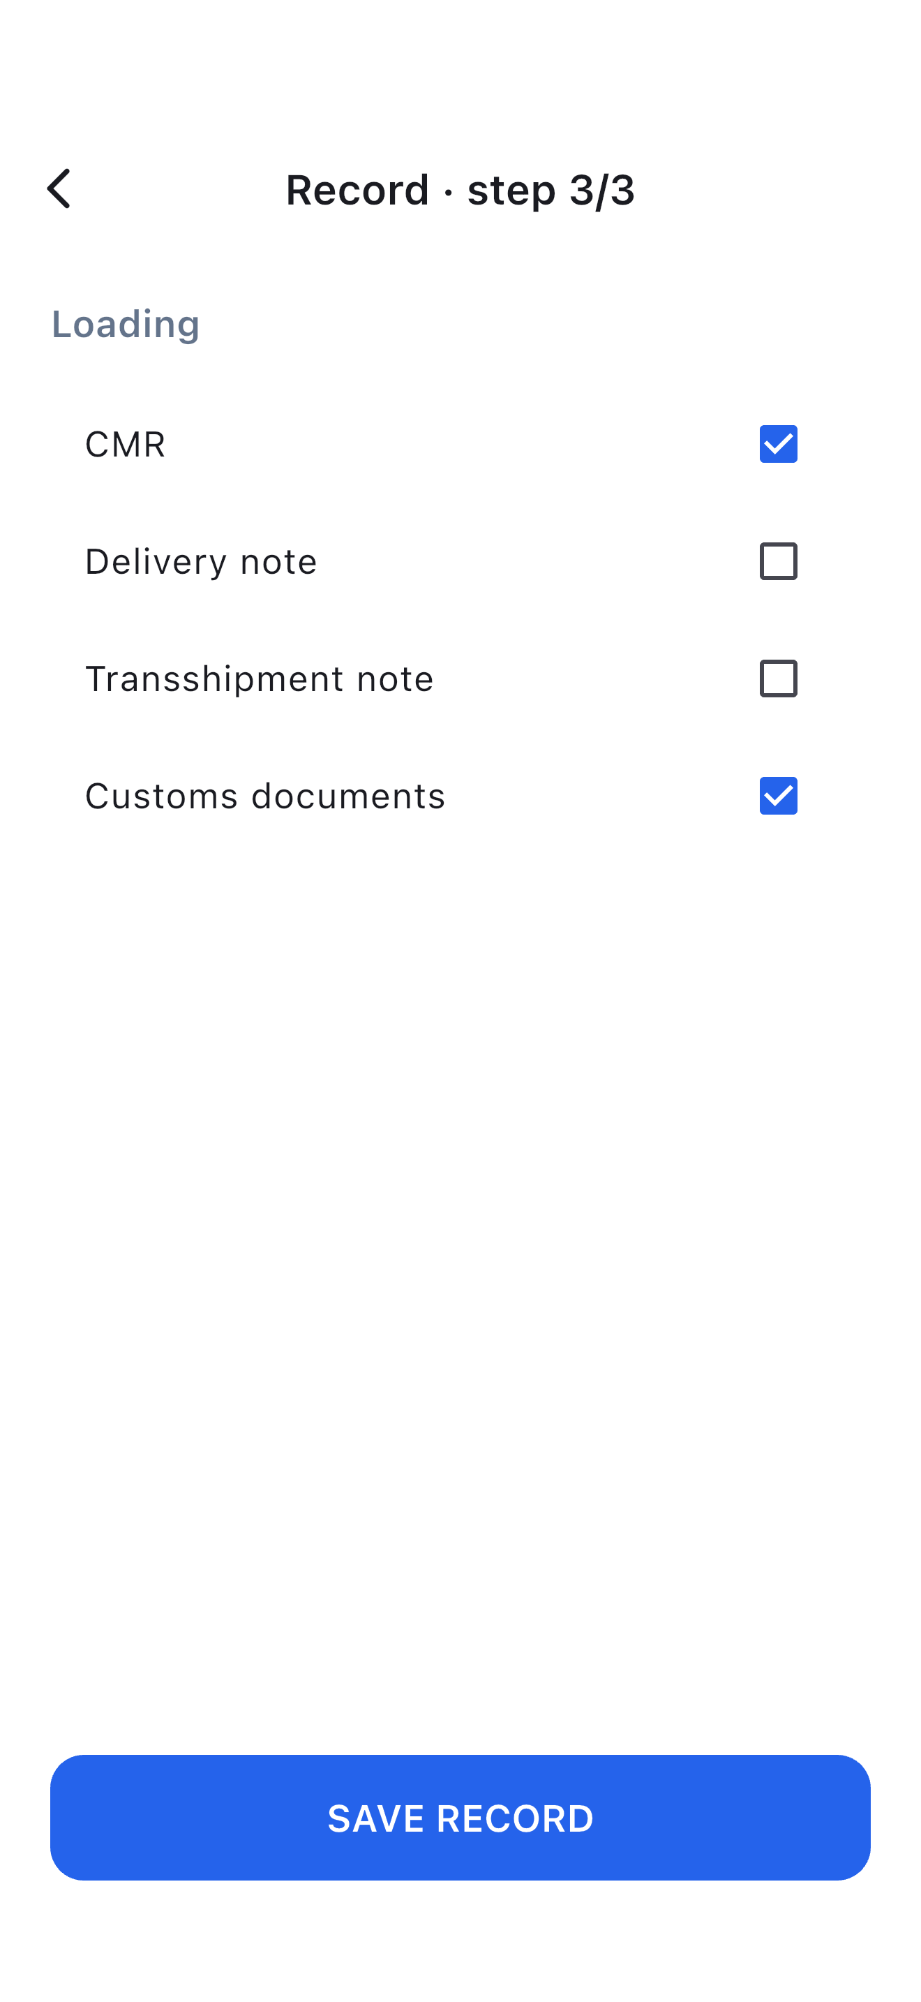Image resolution: width=921 pixels, height=2002 pixels.
Task: Tap the Customs documents label
Action: 266,796
